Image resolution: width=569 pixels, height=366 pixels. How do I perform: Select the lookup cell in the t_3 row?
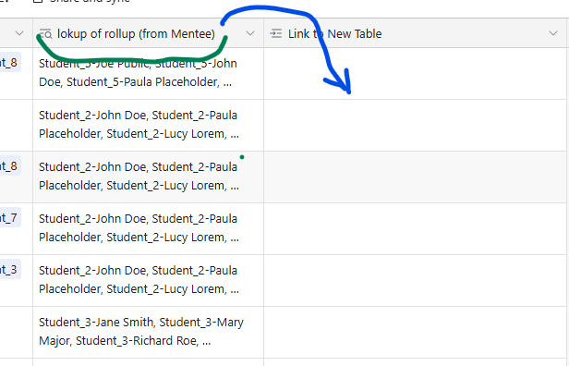click(148, 281)
